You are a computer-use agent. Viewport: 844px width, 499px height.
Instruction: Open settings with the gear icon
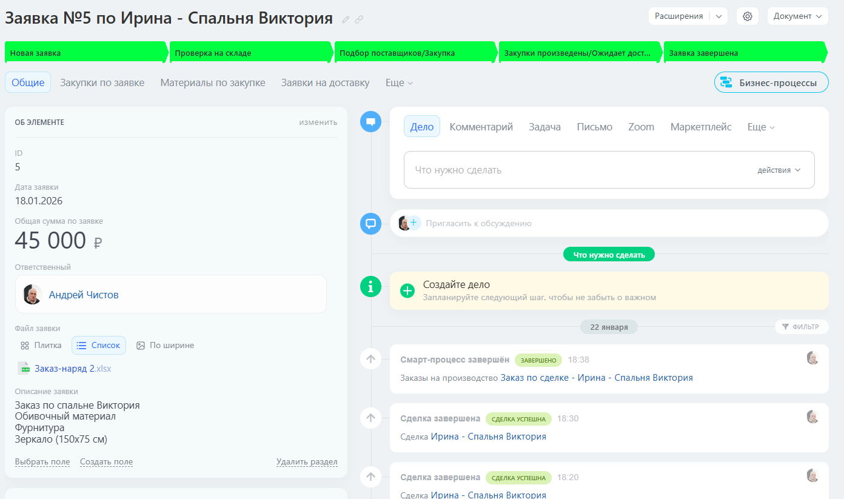pos(747,16)
